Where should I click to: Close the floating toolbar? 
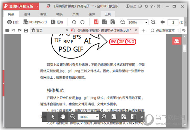[x=142, y=117]
